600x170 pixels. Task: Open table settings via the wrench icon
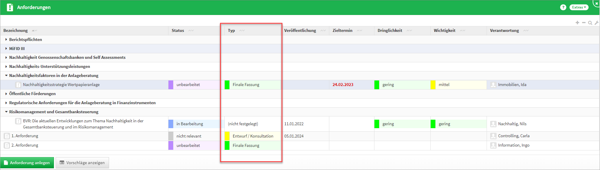coord(596,23)
